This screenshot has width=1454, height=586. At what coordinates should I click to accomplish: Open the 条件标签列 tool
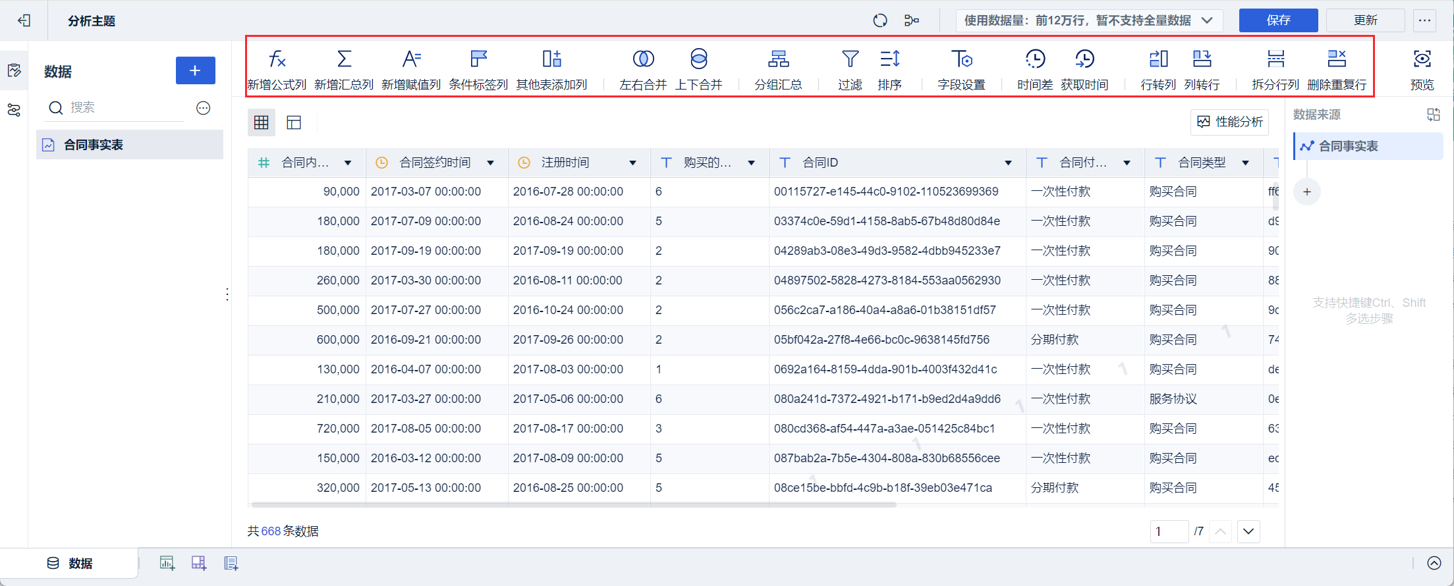pos(478,69)
